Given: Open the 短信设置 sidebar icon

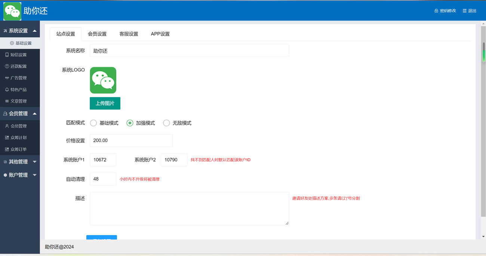Looking at the screenshot, I should coord(20,54).
